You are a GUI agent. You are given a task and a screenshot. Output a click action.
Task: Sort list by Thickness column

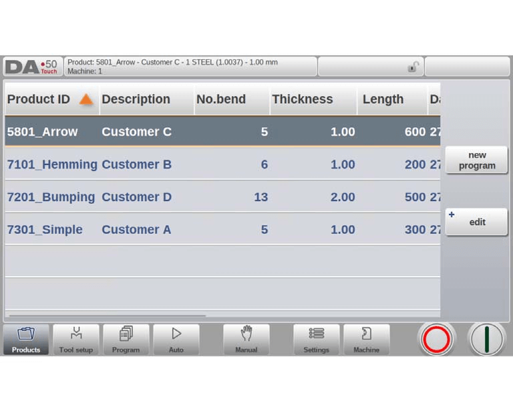pos(302,100)
